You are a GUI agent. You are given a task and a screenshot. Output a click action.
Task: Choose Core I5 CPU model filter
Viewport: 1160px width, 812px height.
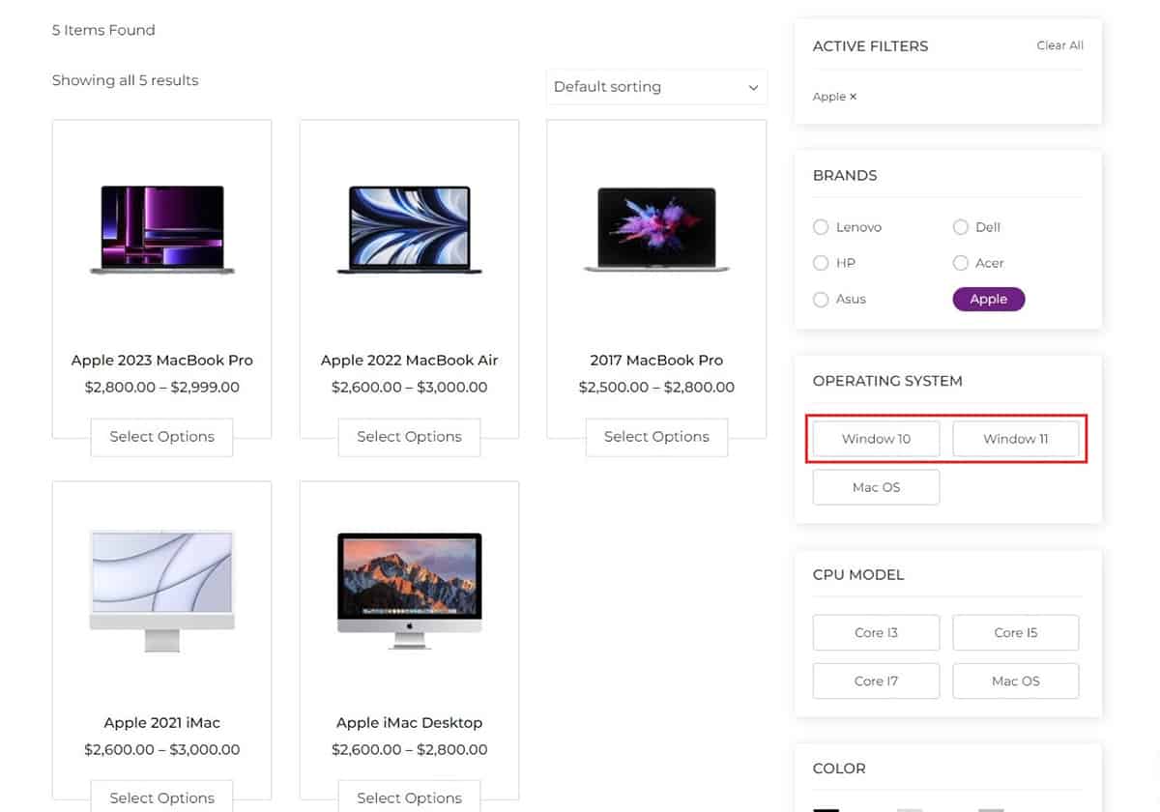point(1016,632)
